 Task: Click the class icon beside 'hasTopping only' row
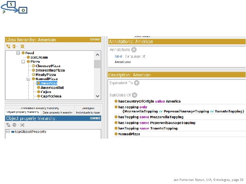click(x=116, y=107)
